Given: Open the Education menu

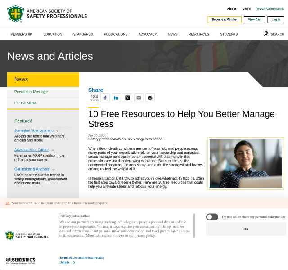Looking at the screenshot, I should [x=53, y=34].
